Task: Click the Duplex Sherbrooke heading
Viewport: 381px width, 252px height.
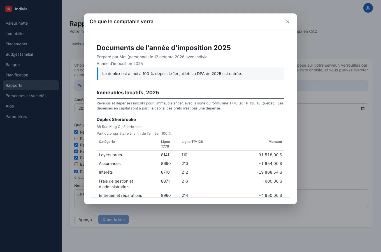Action: pos(116,120)
